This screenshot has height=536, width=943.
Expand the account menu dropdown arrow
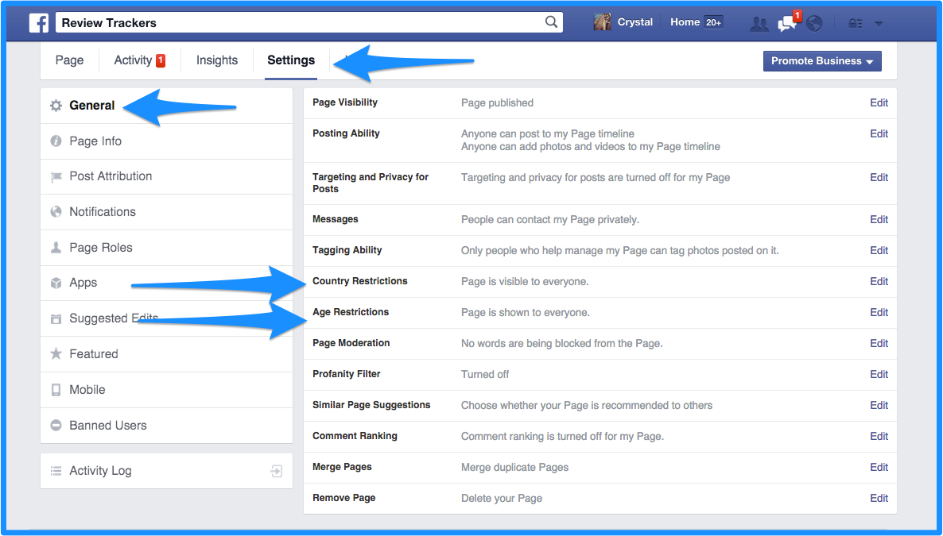[x=879, y=24]
